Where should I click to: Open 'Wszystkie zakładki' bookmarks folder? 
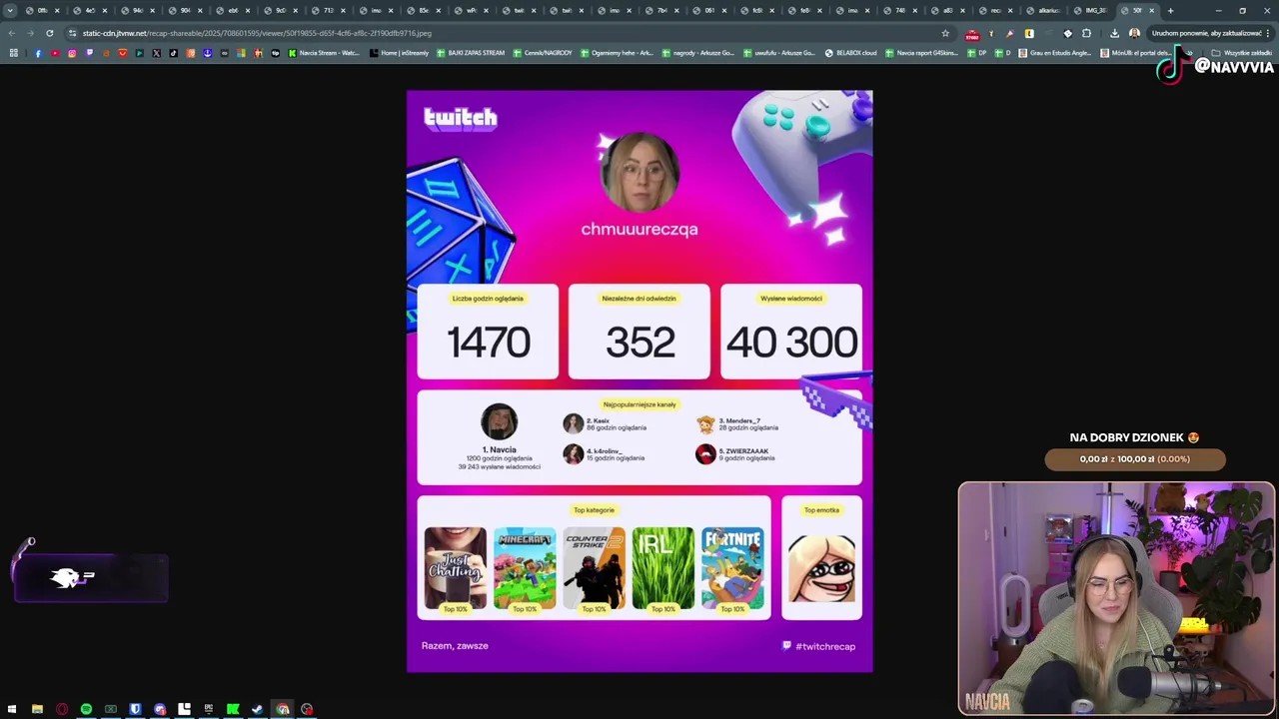[x=1243, y=53]
